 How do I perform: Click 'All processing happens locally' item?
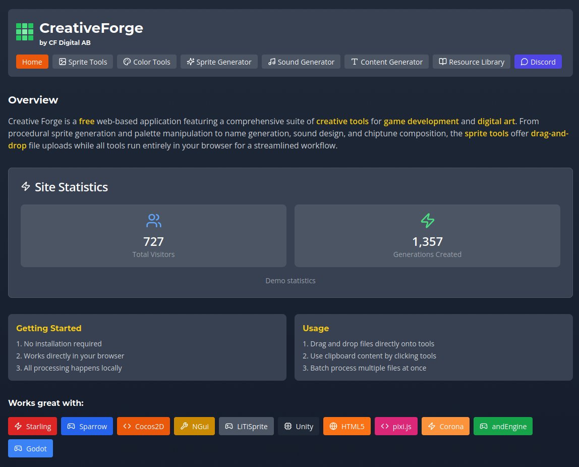coord(69,368)
